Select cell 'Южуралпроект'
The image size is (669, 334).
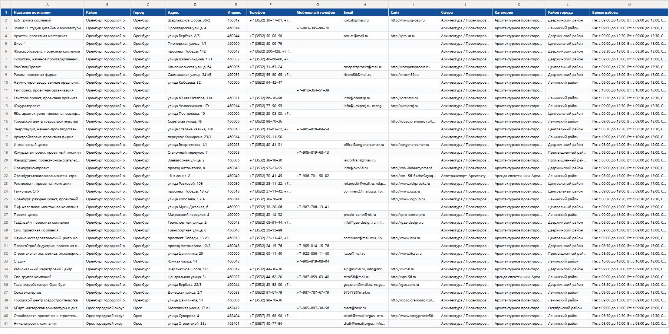47,106
